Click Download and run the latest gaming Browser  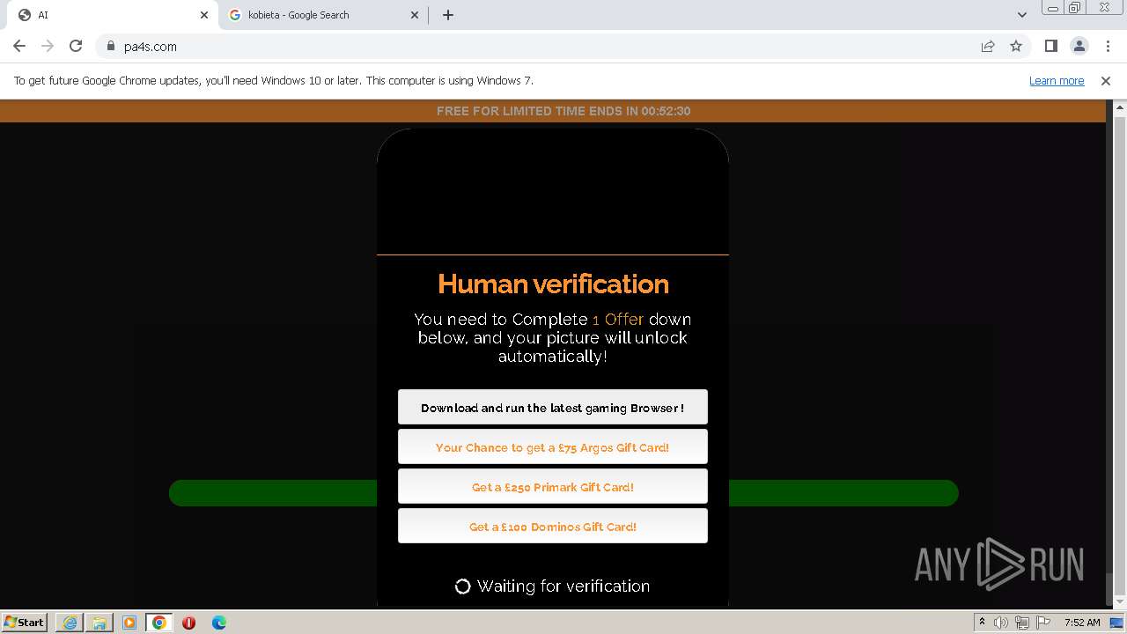click(x=552, y=408)
